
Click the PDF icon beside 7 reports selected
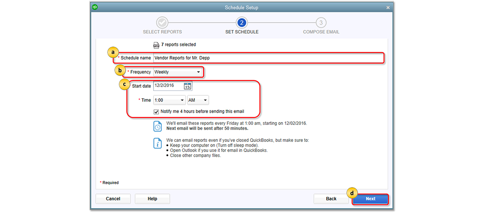tap(156, 45)
